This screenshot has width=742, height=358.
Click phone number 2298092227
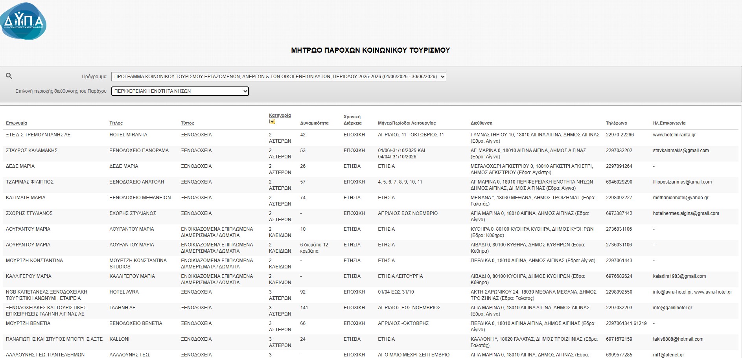(619, 198)
